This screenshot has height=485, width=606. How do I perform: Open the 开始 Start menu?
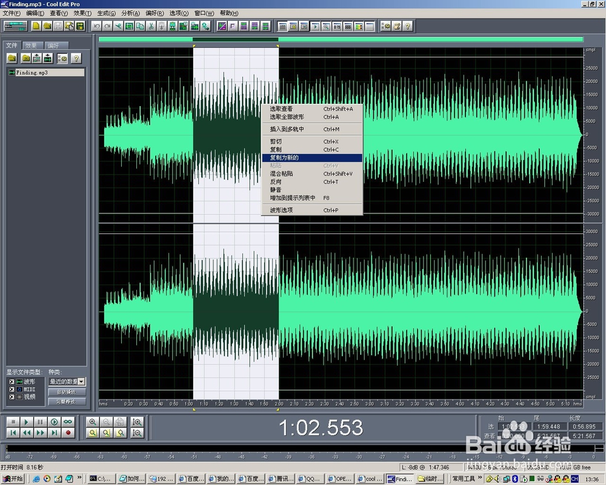coord(13,479)
